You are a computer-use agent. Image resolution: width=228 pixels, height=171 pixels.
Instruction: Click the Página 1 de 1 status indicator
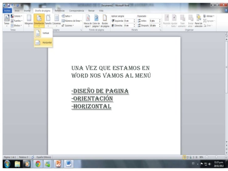point(10,157)
